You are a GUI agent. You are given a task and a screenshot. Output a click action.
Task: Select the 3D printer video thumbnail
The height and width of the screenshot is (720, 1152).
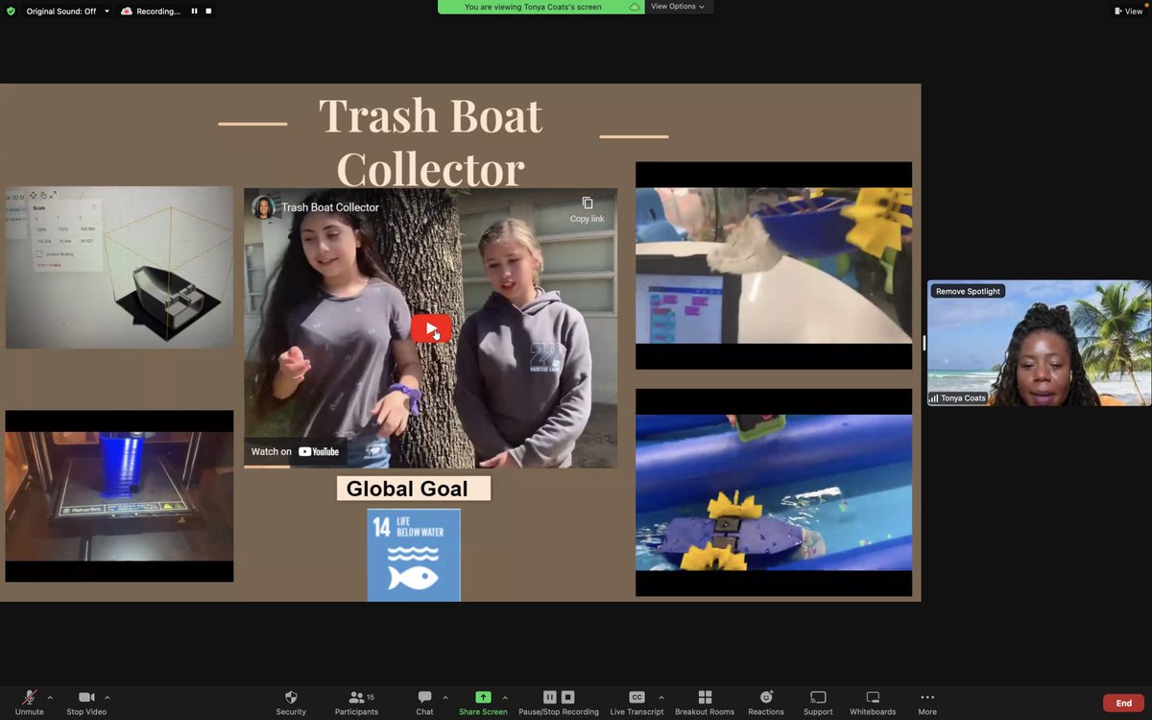point(119,495)
